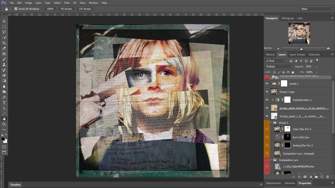Open Hand tool preset picker arrow
The width and height of the screenshot is (335, 188).
[x=10, y=9]
